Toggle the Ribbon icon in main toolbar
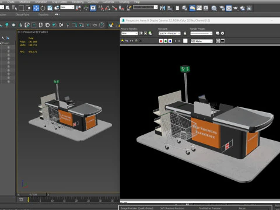This screenshot has height=210, width=280. 192,8
